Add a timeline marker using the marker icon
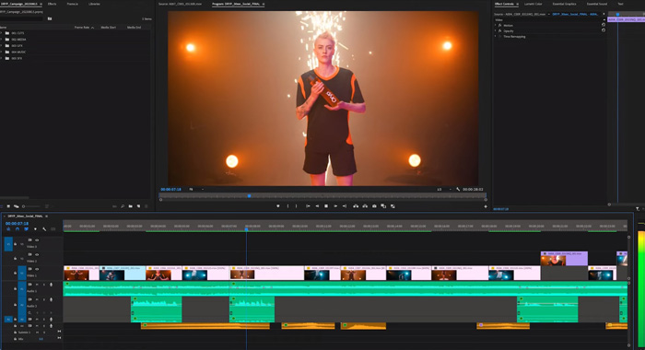Image resolution: width=645 pixels, height=350 pixels. click(35, 229)
